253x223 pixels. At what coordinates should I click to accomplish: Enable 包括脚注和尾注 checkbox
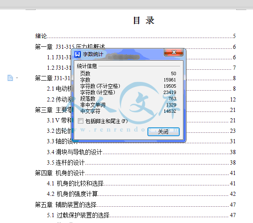click(x=80, y=121)
